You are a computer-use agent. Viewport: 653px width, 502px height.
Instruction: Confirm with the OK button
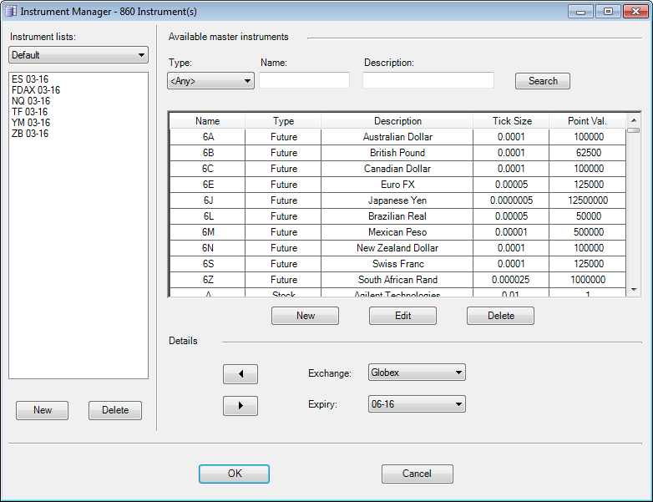[234, 474]
